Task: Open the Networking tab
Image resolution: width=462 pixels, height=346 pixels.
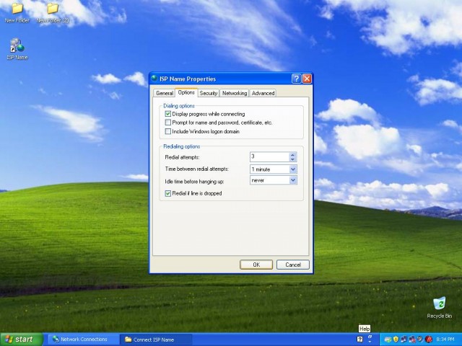Action: [x=235, y=93]
